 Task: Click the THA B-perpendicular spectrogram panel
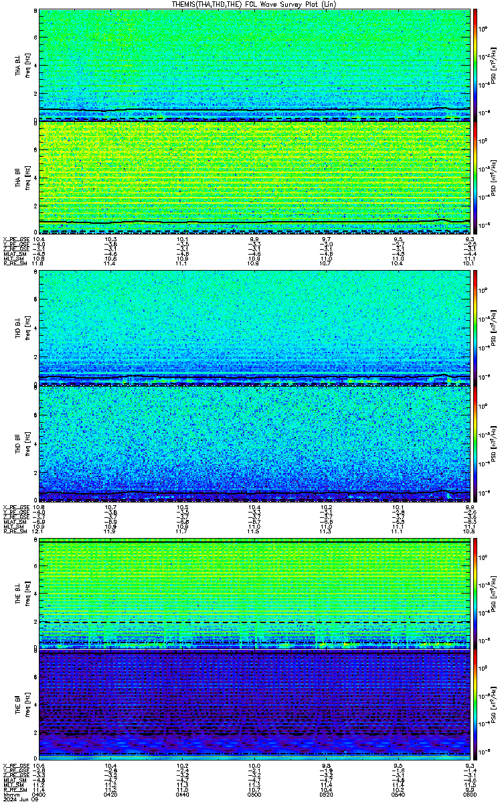pos(254,64)
